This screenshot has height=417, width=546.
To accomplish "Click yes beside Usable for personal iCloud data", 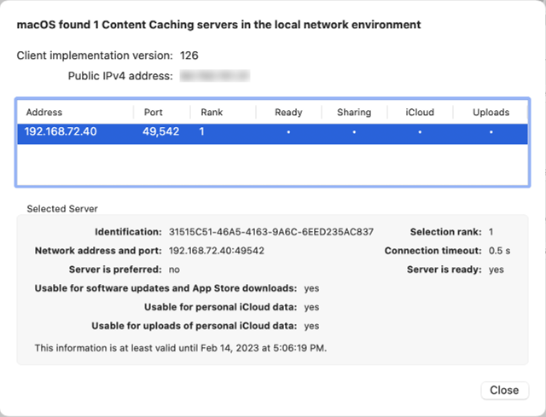I will (x=311, y=307).
